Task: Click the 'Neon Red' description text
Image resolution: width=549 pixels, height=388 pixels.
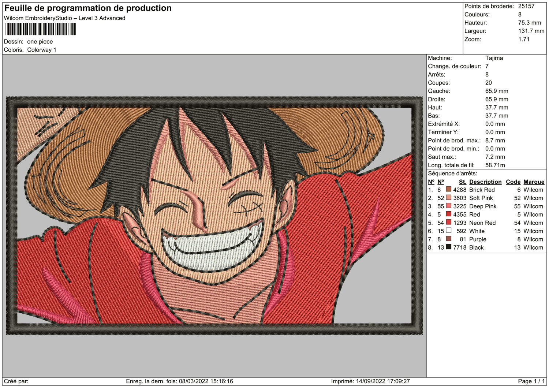Action: coord(482,223)
